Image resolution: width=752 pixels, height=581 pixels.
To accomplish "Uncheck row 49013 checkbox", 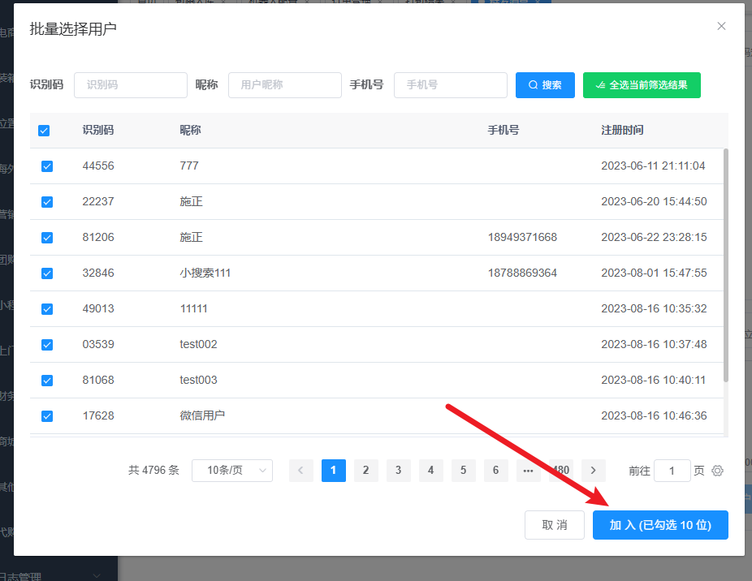I will [x=47, y=309].
